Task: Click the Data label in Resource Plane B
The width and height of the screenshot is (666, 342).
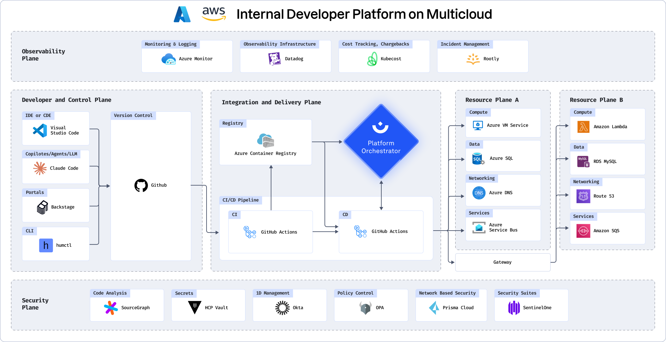Action: pos(579,147)
